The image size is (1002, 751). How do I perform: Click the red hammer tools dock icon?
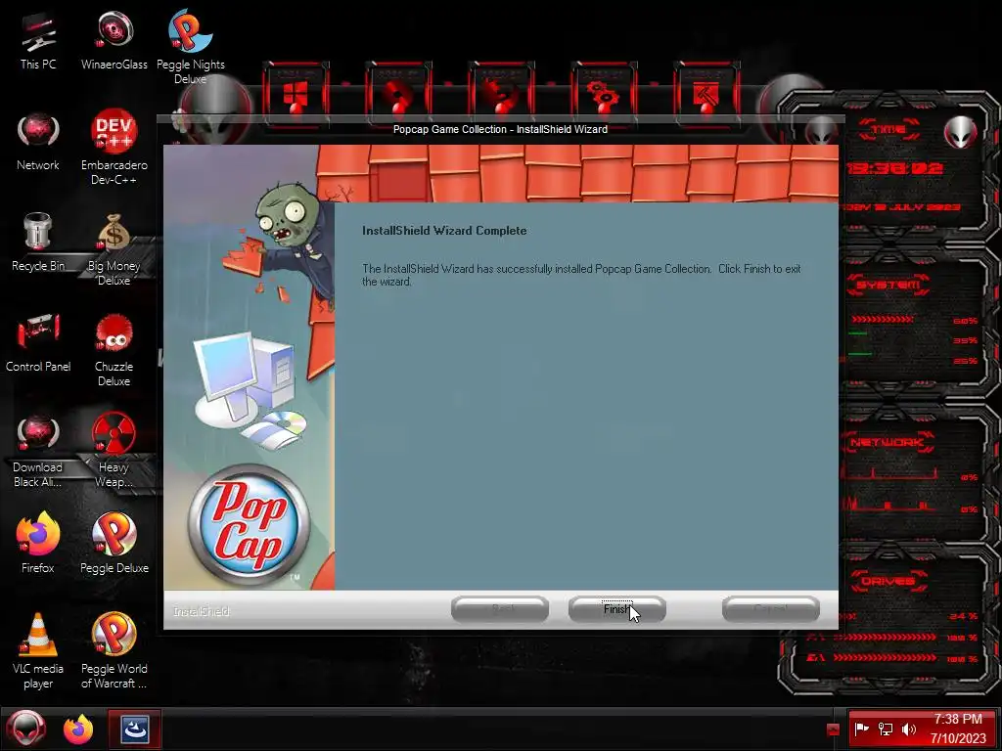tap(706, 95)
